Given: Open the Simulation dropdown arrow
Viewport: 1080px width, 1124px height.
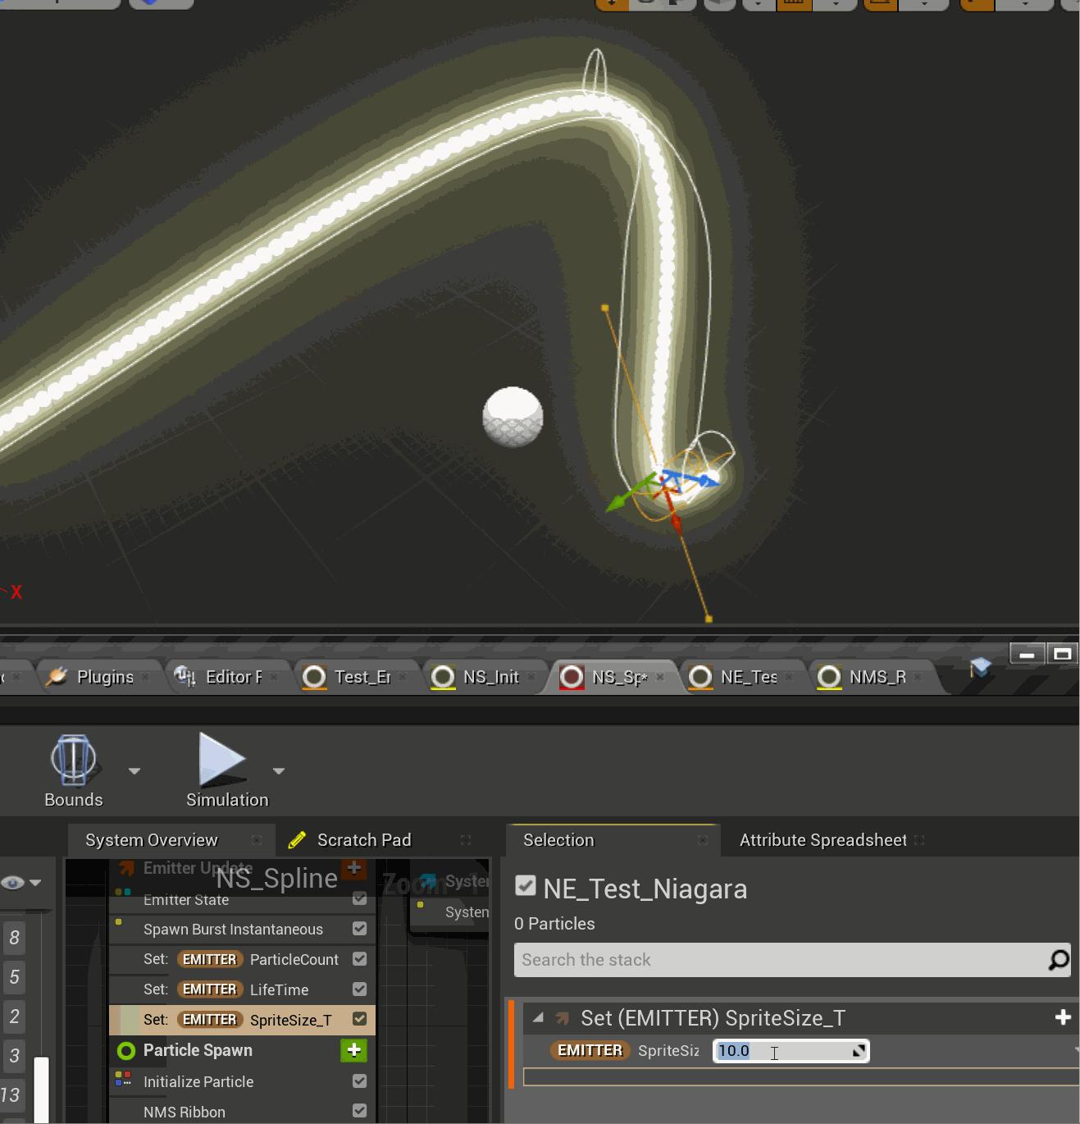Looking at the screenshot, I should pyautogui.click(x=278, y=771).
